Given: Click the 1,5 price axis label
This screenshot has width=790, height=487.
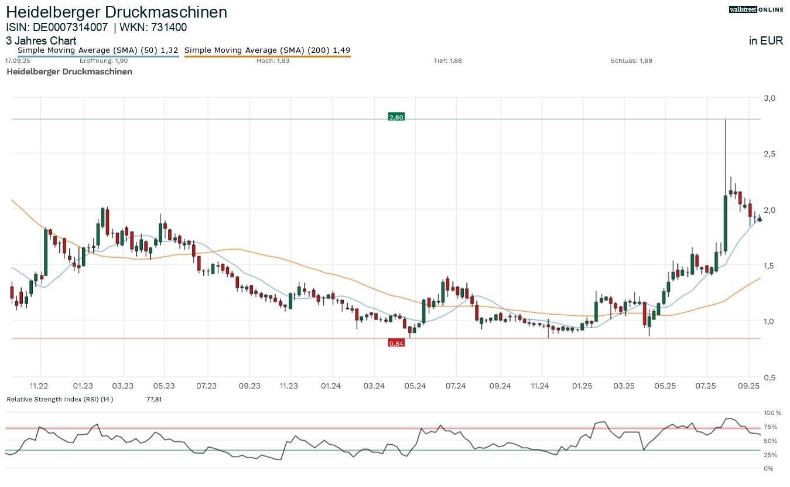Looking at the screenshot, I should pos(770,265).
